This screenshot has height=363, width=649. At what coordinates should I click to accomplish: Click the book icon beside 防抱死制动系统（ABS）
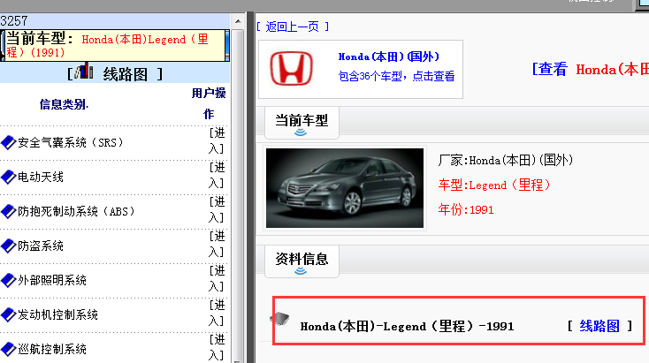pos(8,211)
